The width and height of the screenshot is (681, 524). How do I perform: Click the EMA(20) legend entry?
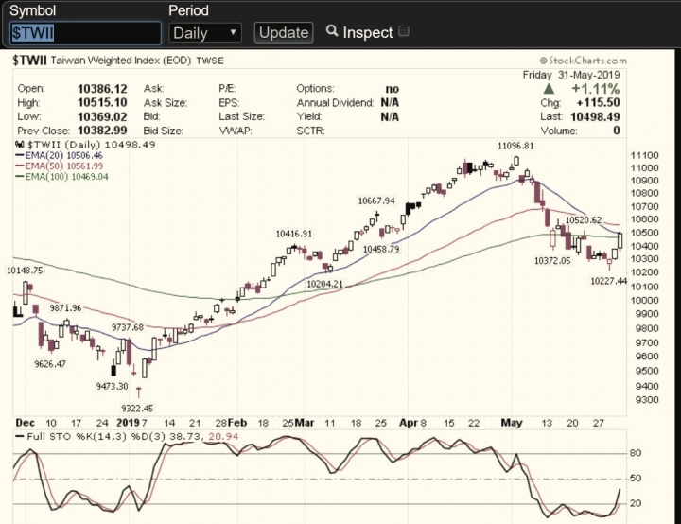[59, 155]
